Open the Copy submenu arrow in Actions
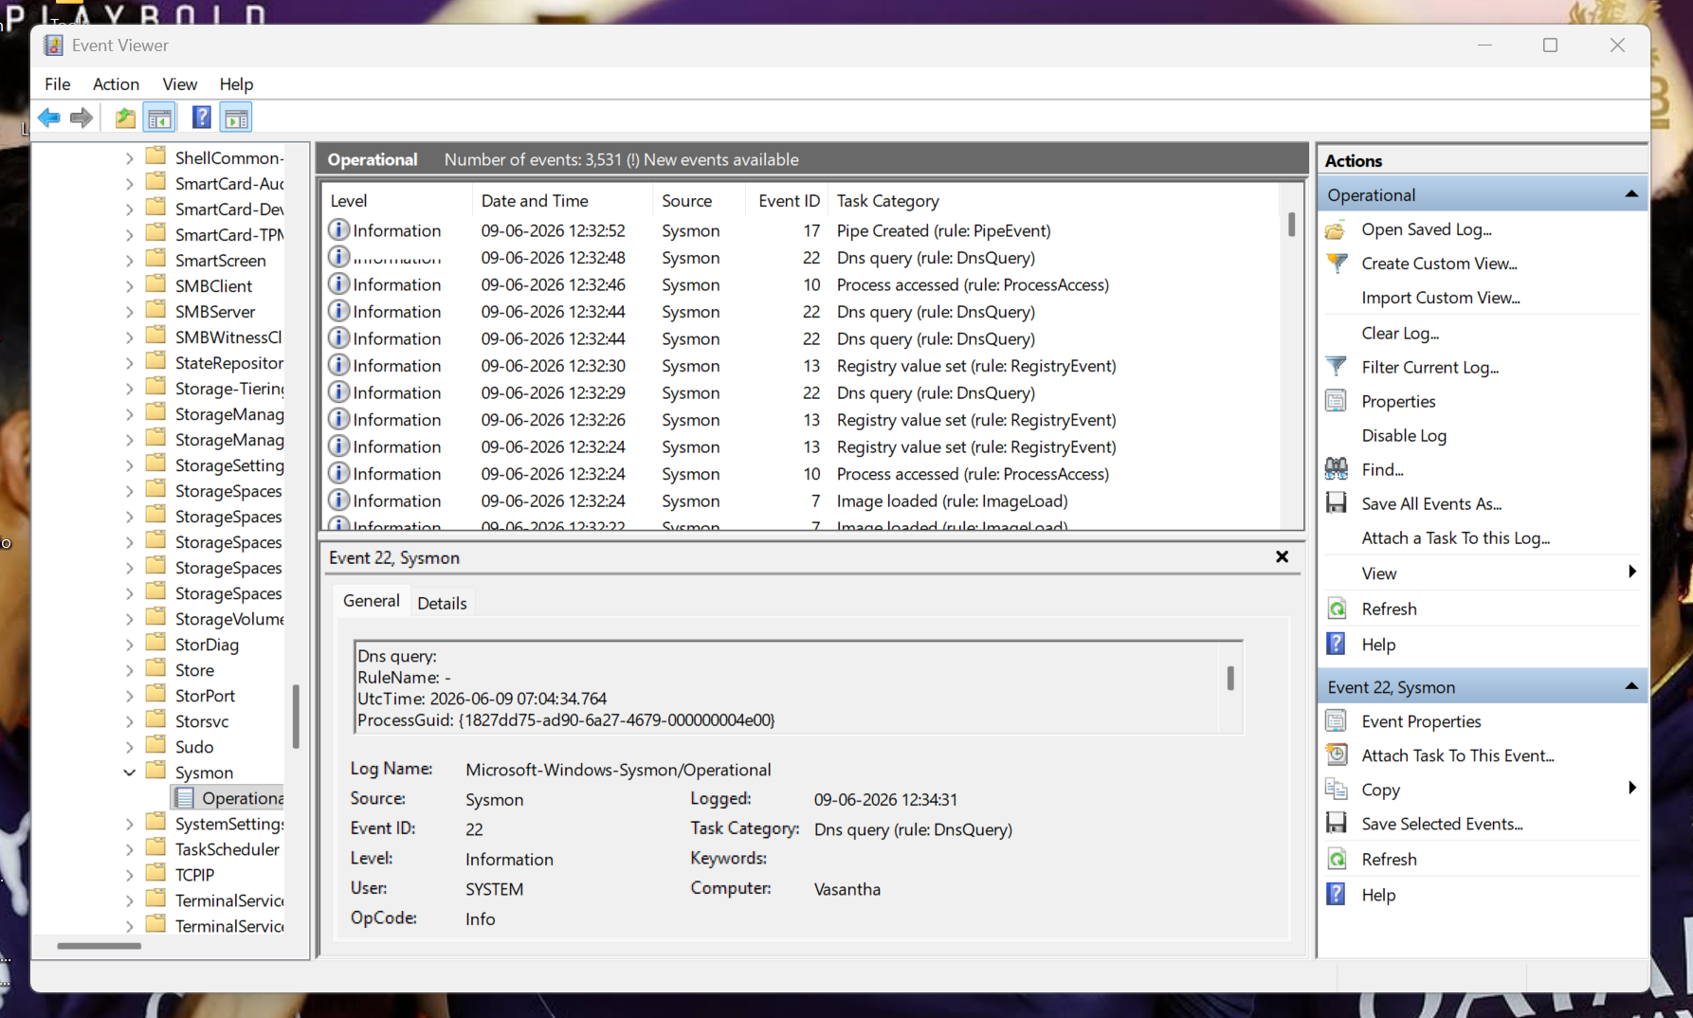The width and height of the screenshot is (1693, 1018). [x=1631, y=789]
